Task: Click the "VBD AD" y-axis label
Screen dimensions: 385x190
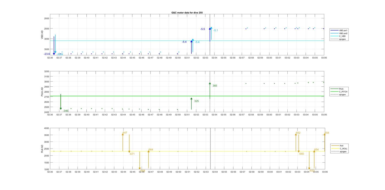Action: [x=42, y=35]
